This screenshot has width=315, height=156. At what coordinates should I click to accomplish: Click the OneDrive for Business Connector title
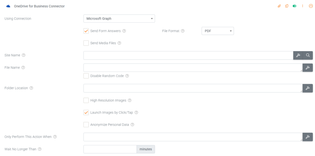[x=39, y=6]
